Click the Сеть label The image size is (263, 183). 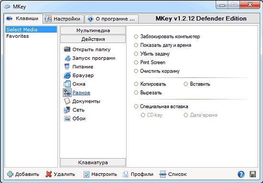(x=78, y=110)
